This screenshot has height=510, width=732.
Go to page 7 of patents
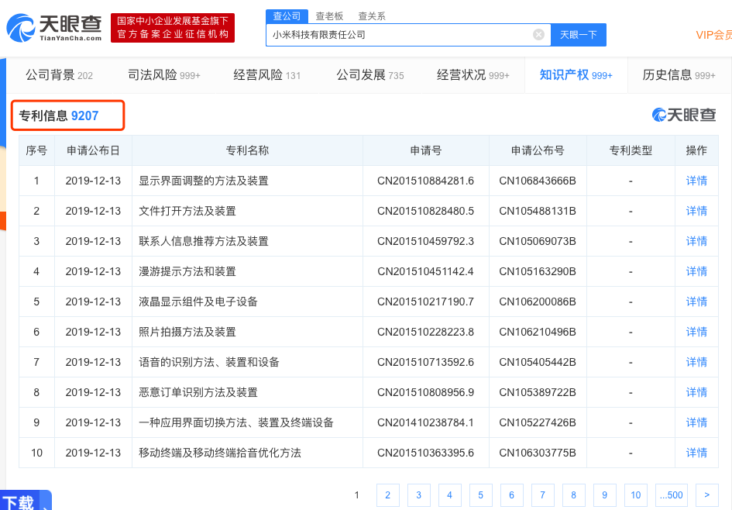click(x=542, y=495)
